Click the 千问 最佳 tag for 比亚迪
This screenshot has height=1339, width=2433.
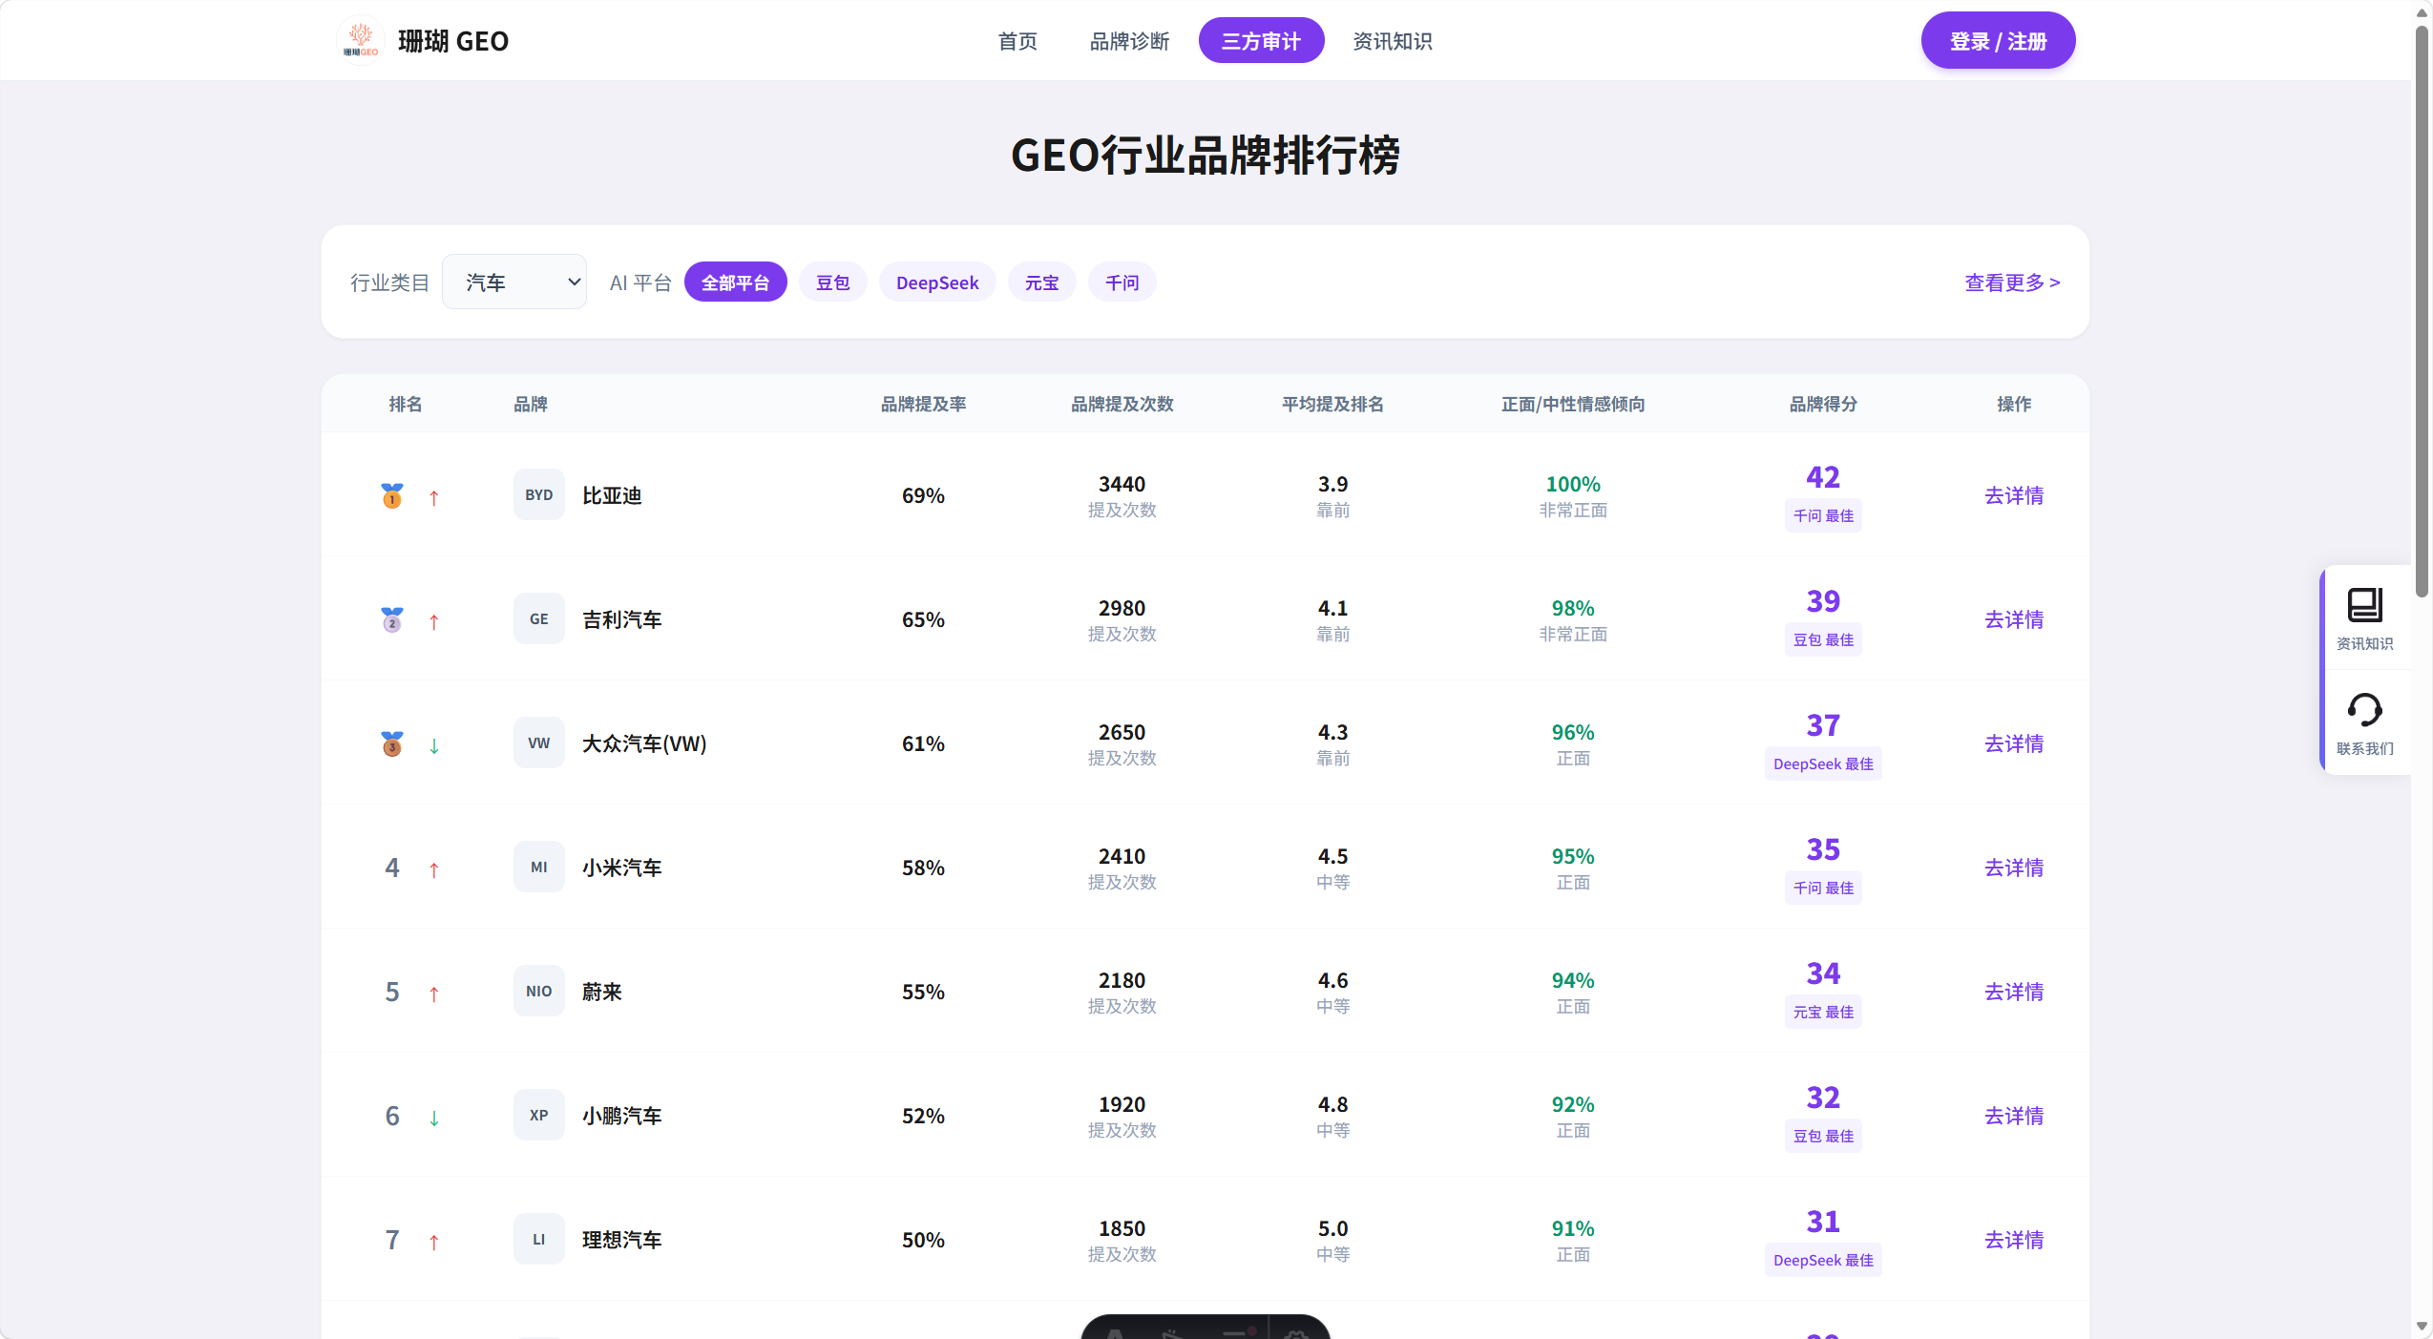point(1823,515)
